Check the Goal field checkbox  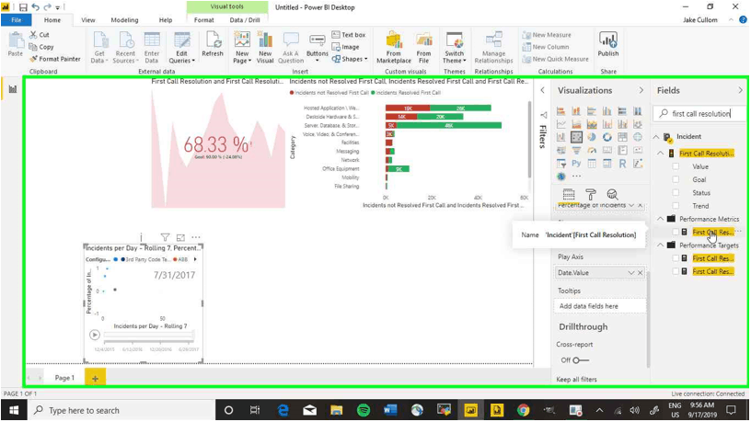(676, 179)
